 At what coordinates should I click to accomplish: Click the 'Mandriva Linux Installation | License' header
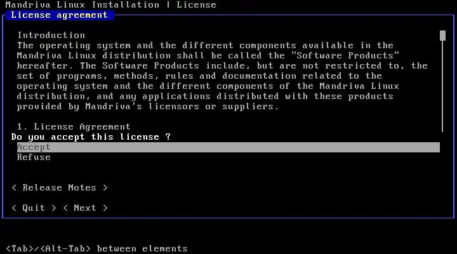click(x=110, y=5)
